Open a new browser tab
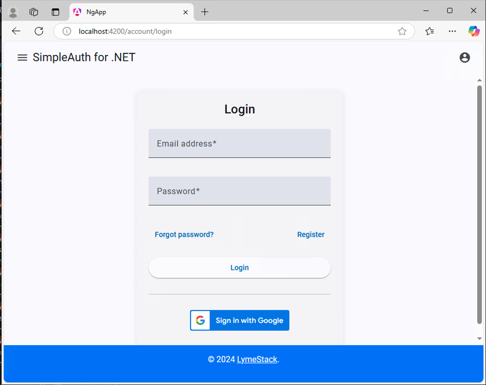486x385 pixels. point(204,12)
